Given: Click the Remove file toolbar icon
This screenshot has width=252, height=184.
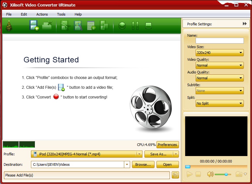Looking at the screenshot, I should [x=47, y=25].
